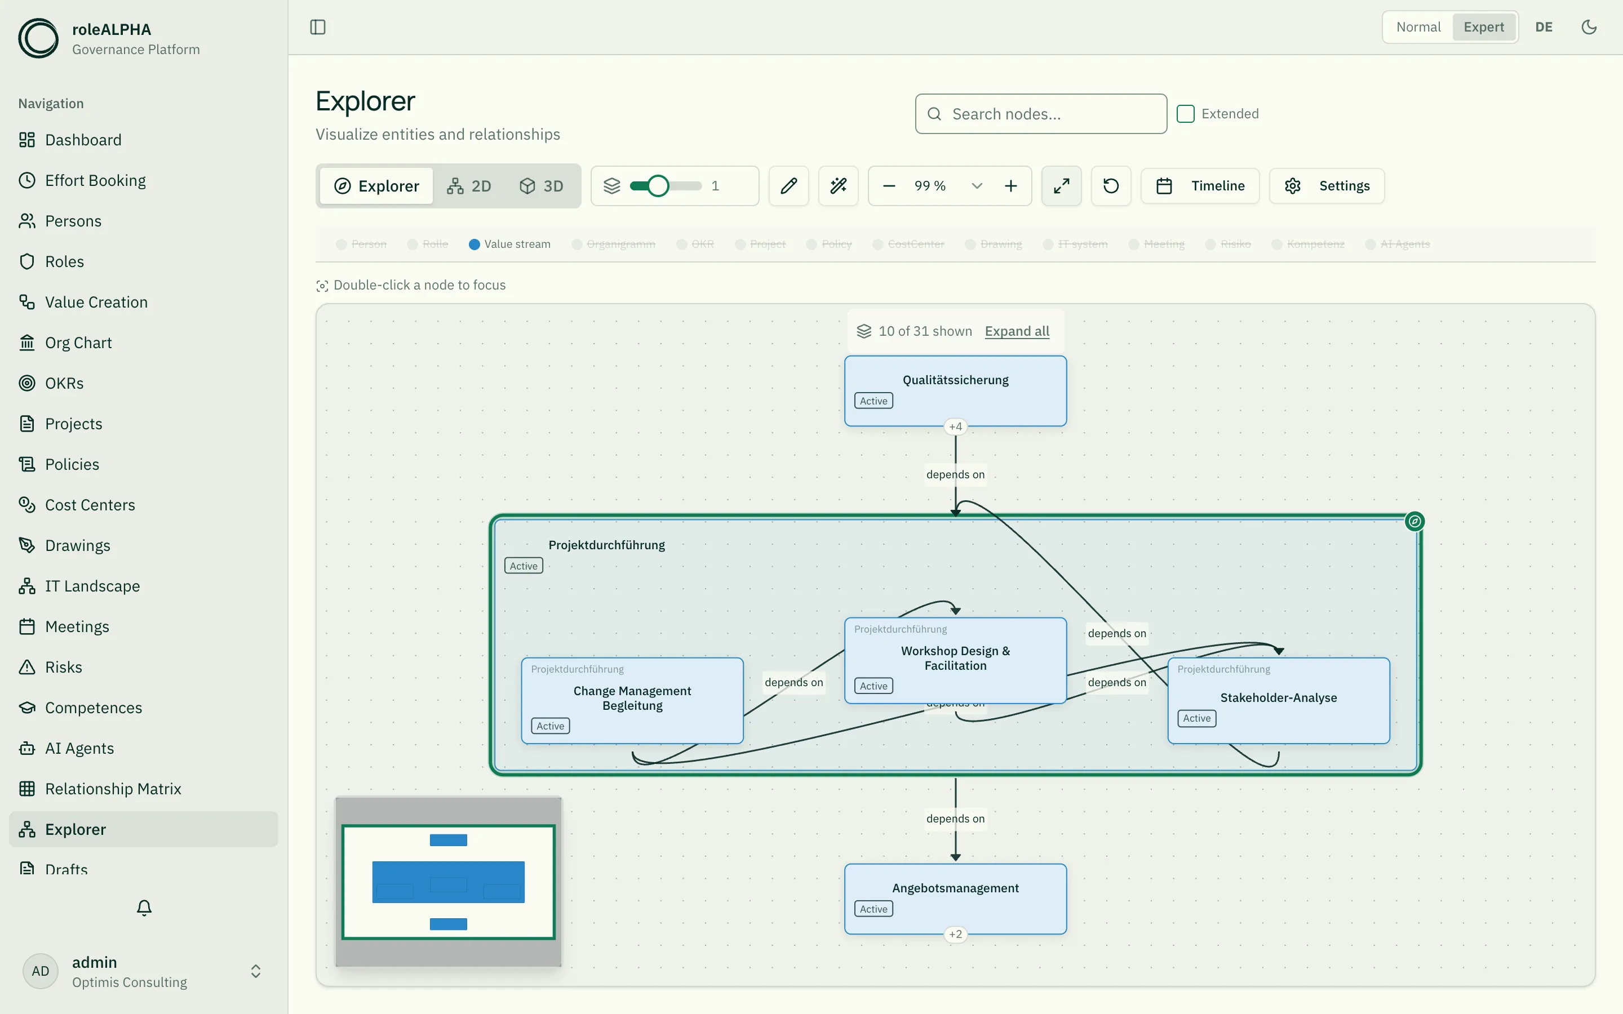1623x1014 pixels.
Task: Select the Explorer view tab
Action: tap(376, 186)
